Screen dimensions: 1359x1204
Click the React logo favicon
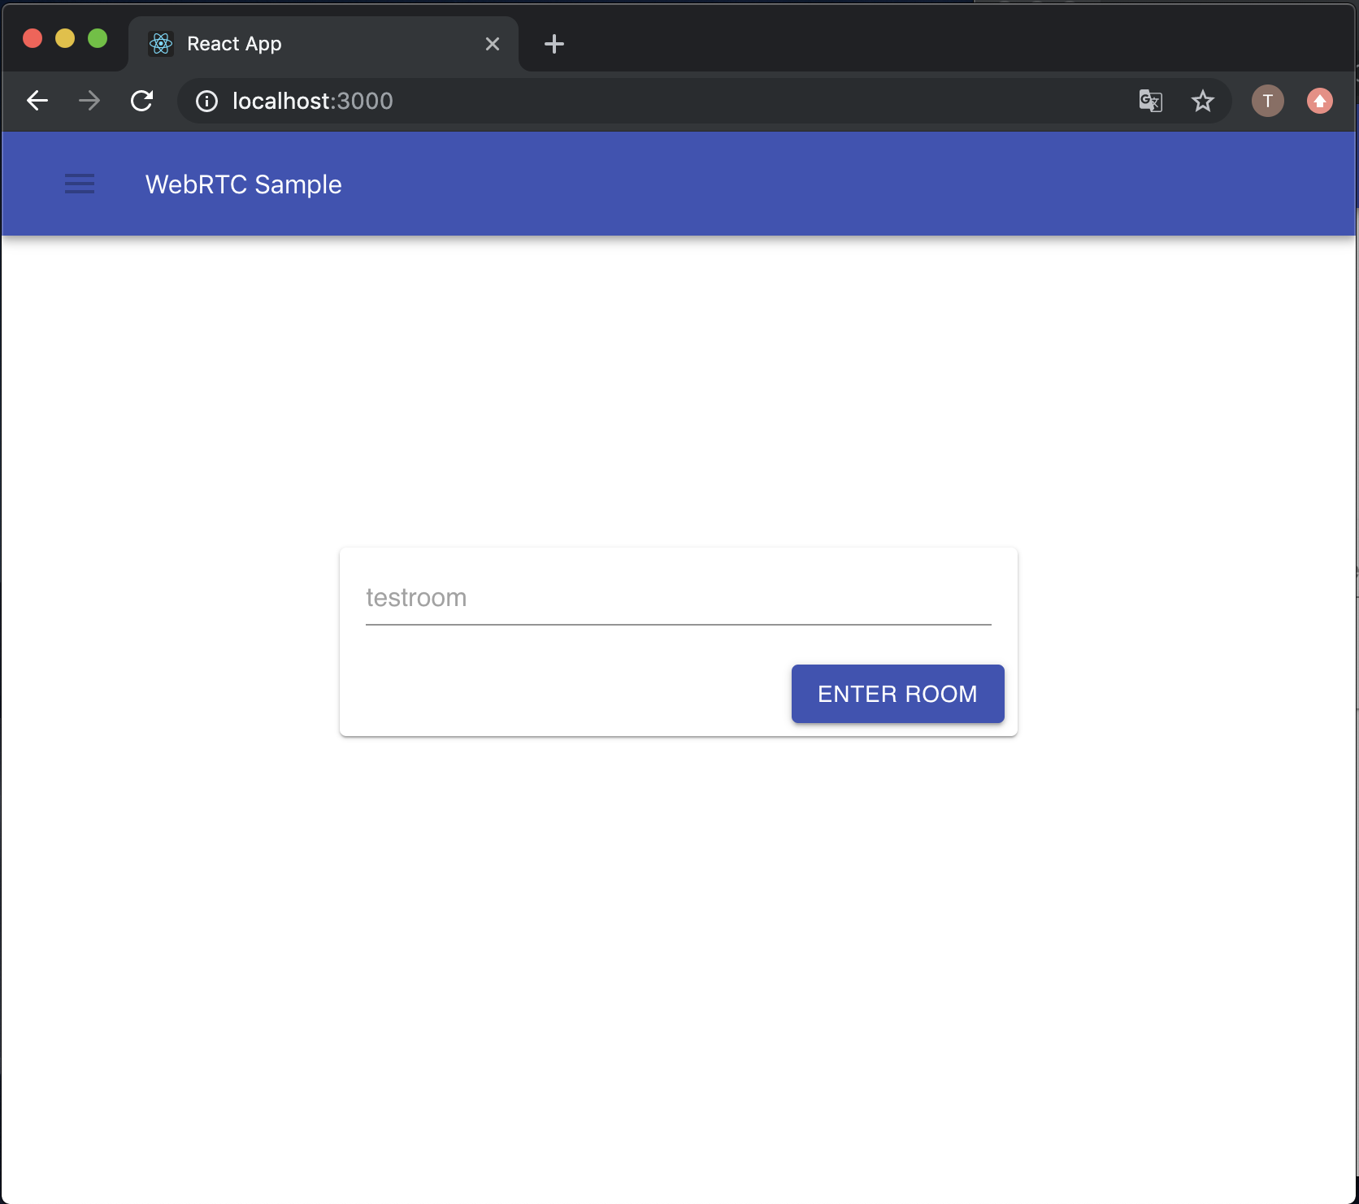pyautogui.click(x=161, y=44)
